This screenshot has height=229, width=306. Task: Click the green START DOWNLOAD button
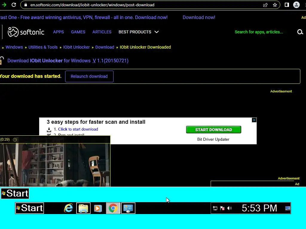(213, 130)
